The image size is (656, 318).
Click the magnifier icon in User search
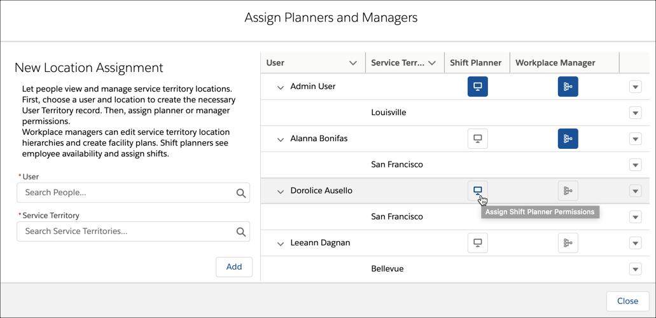(241, 193)
